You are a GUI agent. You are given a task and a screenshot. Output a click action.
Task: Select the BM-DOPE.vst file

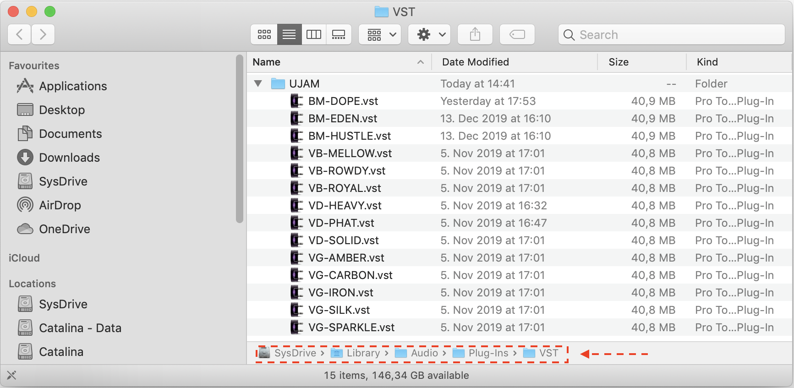(x=519, y=101)
